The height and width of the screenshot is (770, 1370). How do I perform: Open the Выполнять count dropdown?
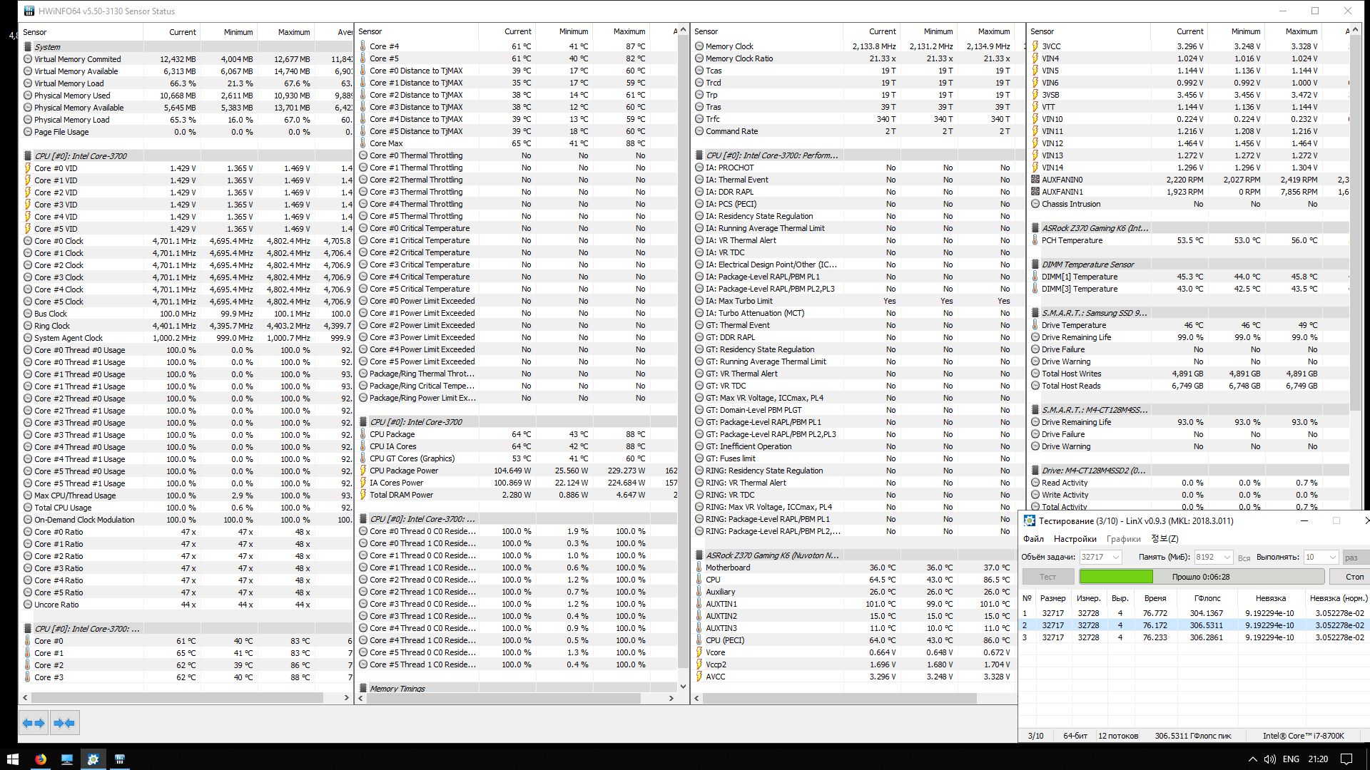(x=1331, y=557)
